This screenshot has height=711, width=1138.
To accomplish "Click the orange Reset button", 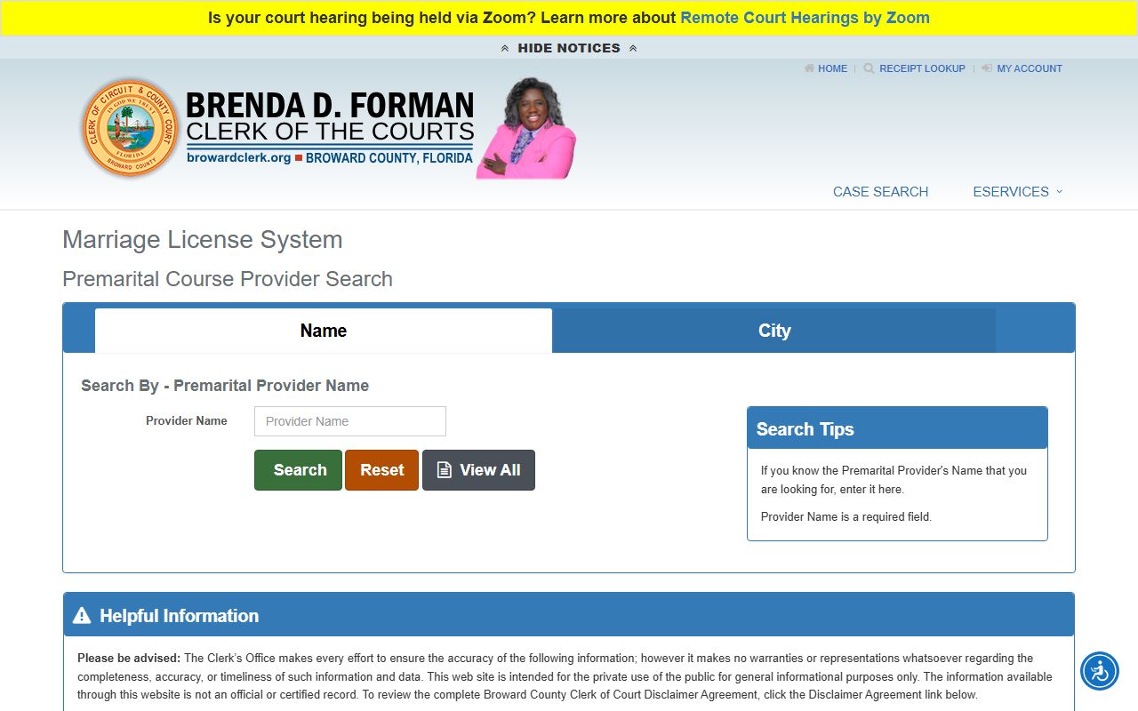I will click(x=381, y=470).
